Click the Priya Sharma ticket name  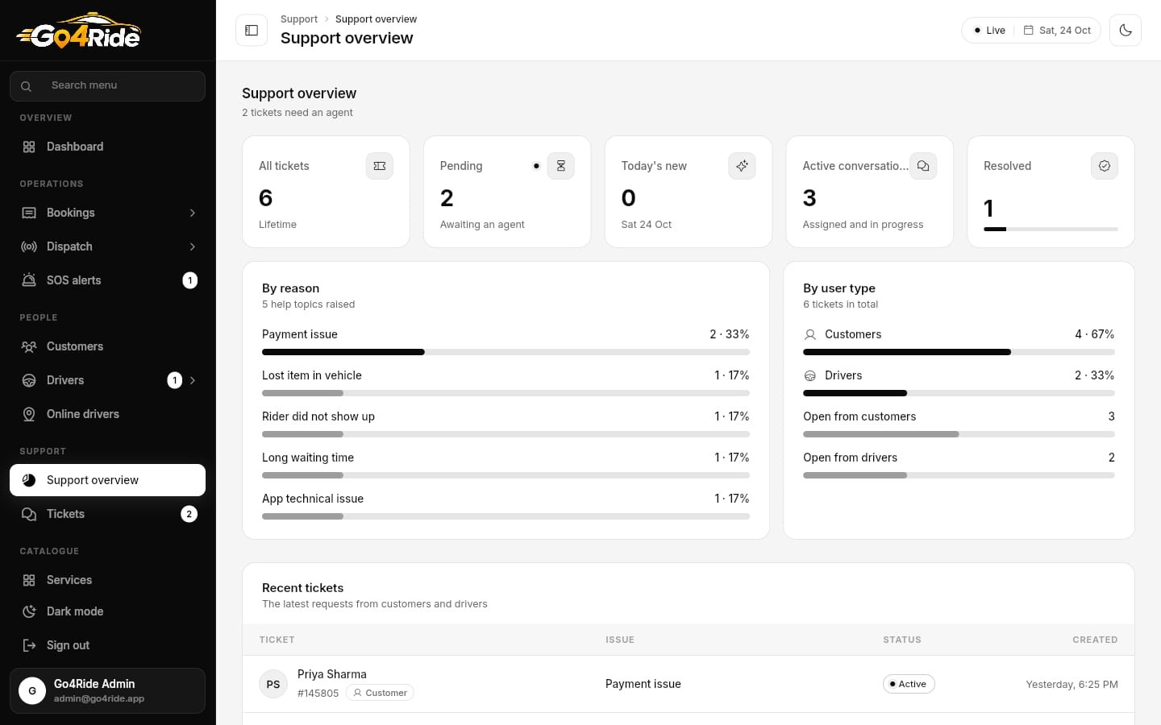click(332, 674)
